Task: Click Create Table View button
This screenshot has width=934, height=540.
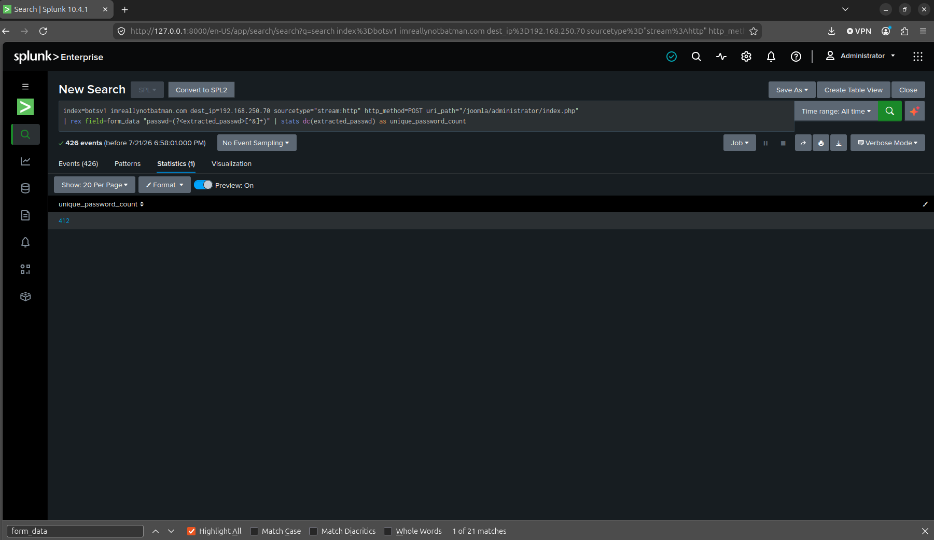Action: pos(854,90)
